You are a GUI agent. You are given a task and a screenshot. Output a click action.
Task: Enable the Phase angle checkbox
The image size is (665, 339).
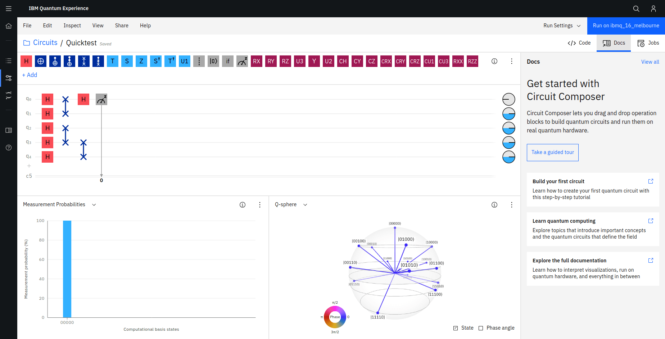click(x=481, y=328)
